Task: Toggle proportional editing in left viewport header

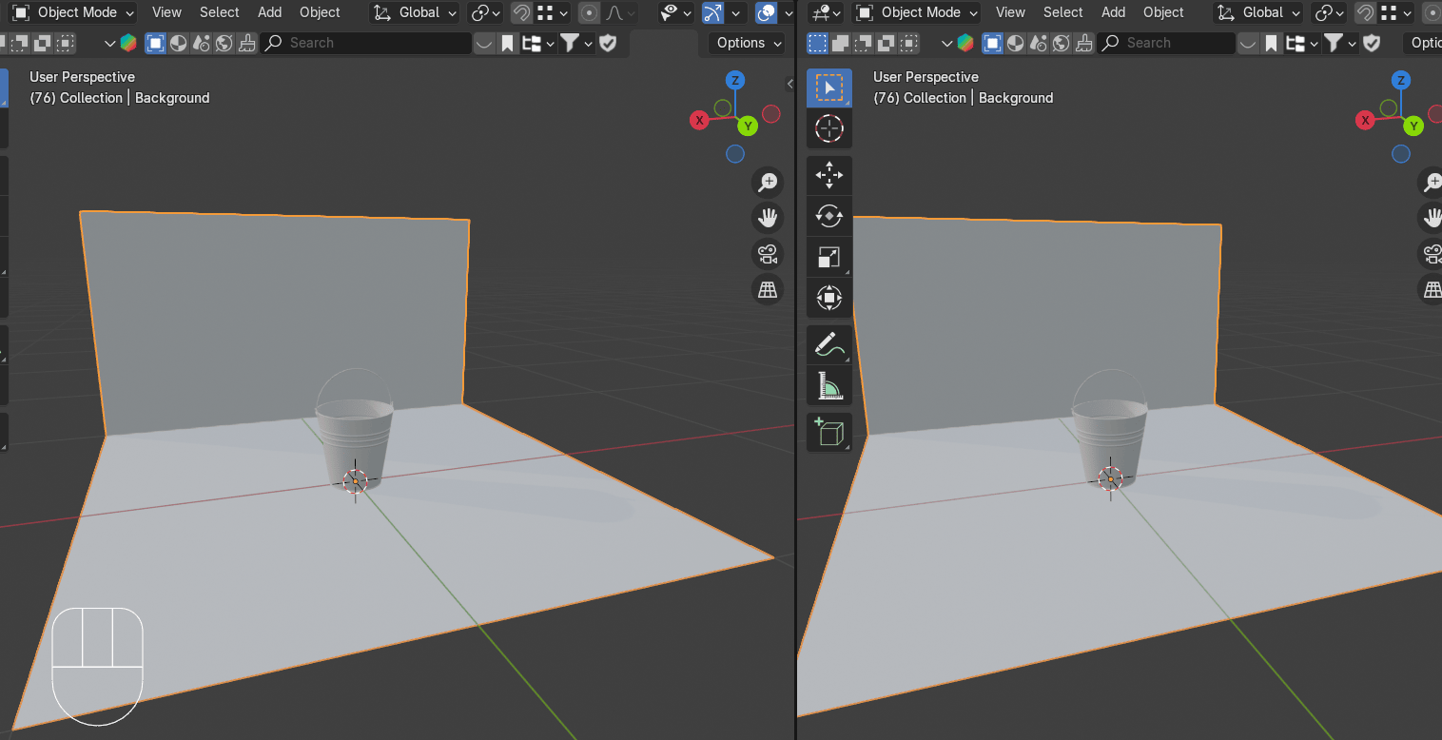Action: (x=590, y=13)
